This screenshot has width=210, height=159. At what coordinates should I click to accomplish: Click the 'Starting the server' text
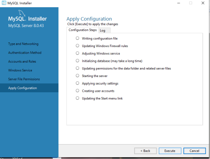point(95,76)
